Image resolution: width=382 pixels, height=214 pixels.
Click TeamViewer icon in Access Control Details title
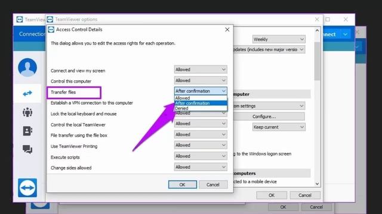51,30
